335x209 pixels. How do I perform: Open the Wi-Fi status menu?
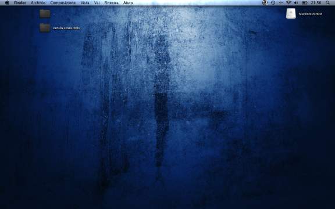click(x=288, y=3)
